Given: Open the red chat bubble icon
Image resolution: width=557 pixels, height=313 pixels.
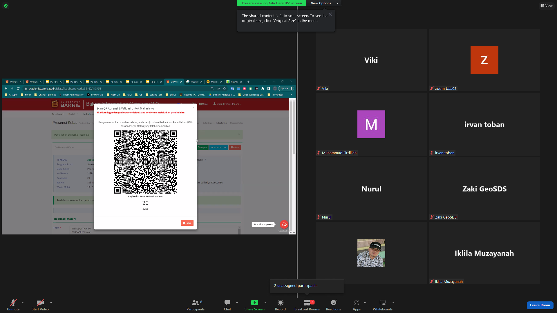Looking at the screenshot, I should click(284, 224).
